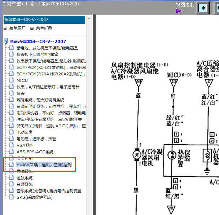This screenshot has height=215, width=219.
Task: Click tree panel scrollbar up arrow
Action: [x=89, y=18]
